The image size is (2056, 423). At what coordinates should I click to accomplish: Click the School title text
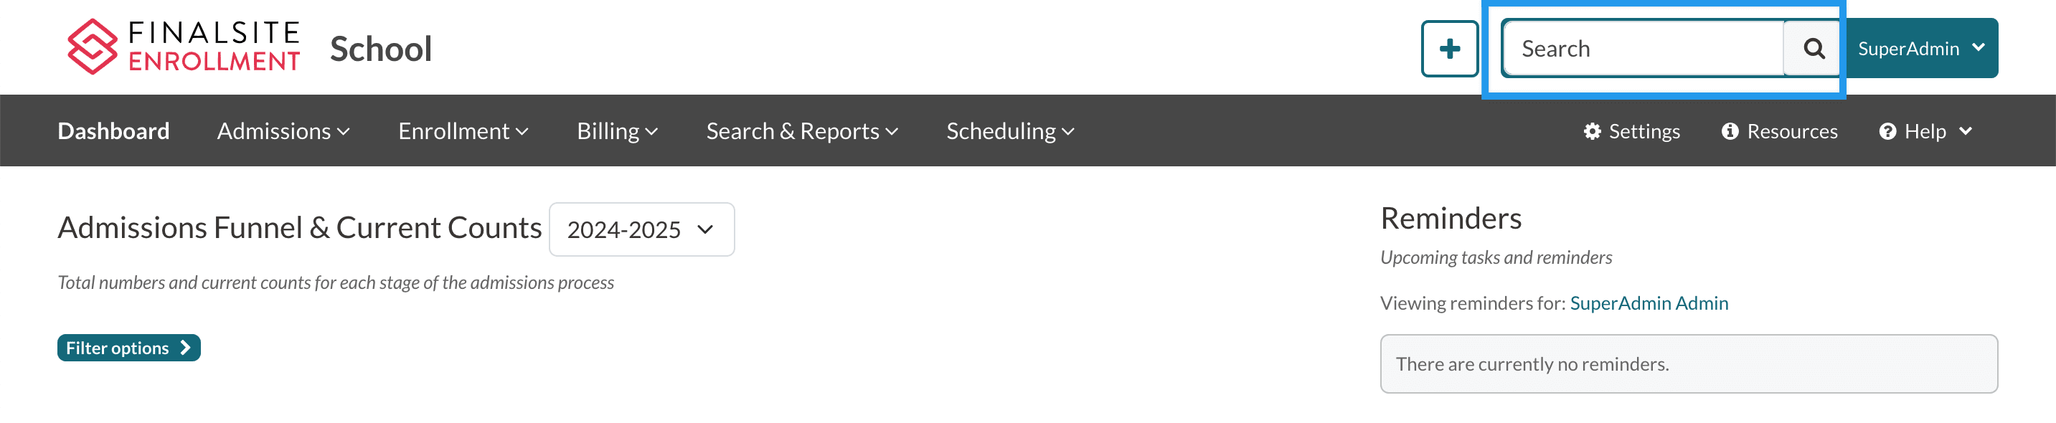click(x=381, y=49)
